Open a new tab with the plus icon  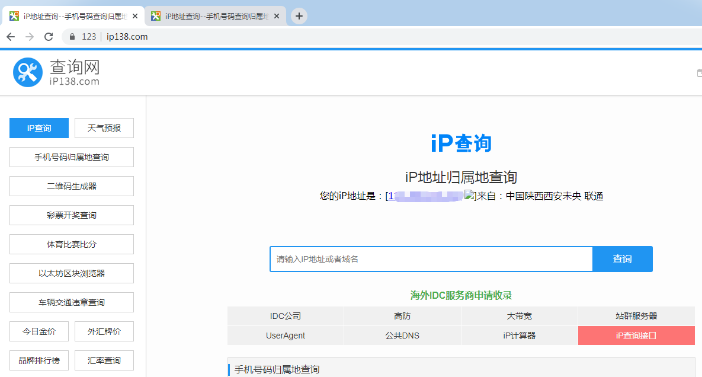click(x=298, y=16)
